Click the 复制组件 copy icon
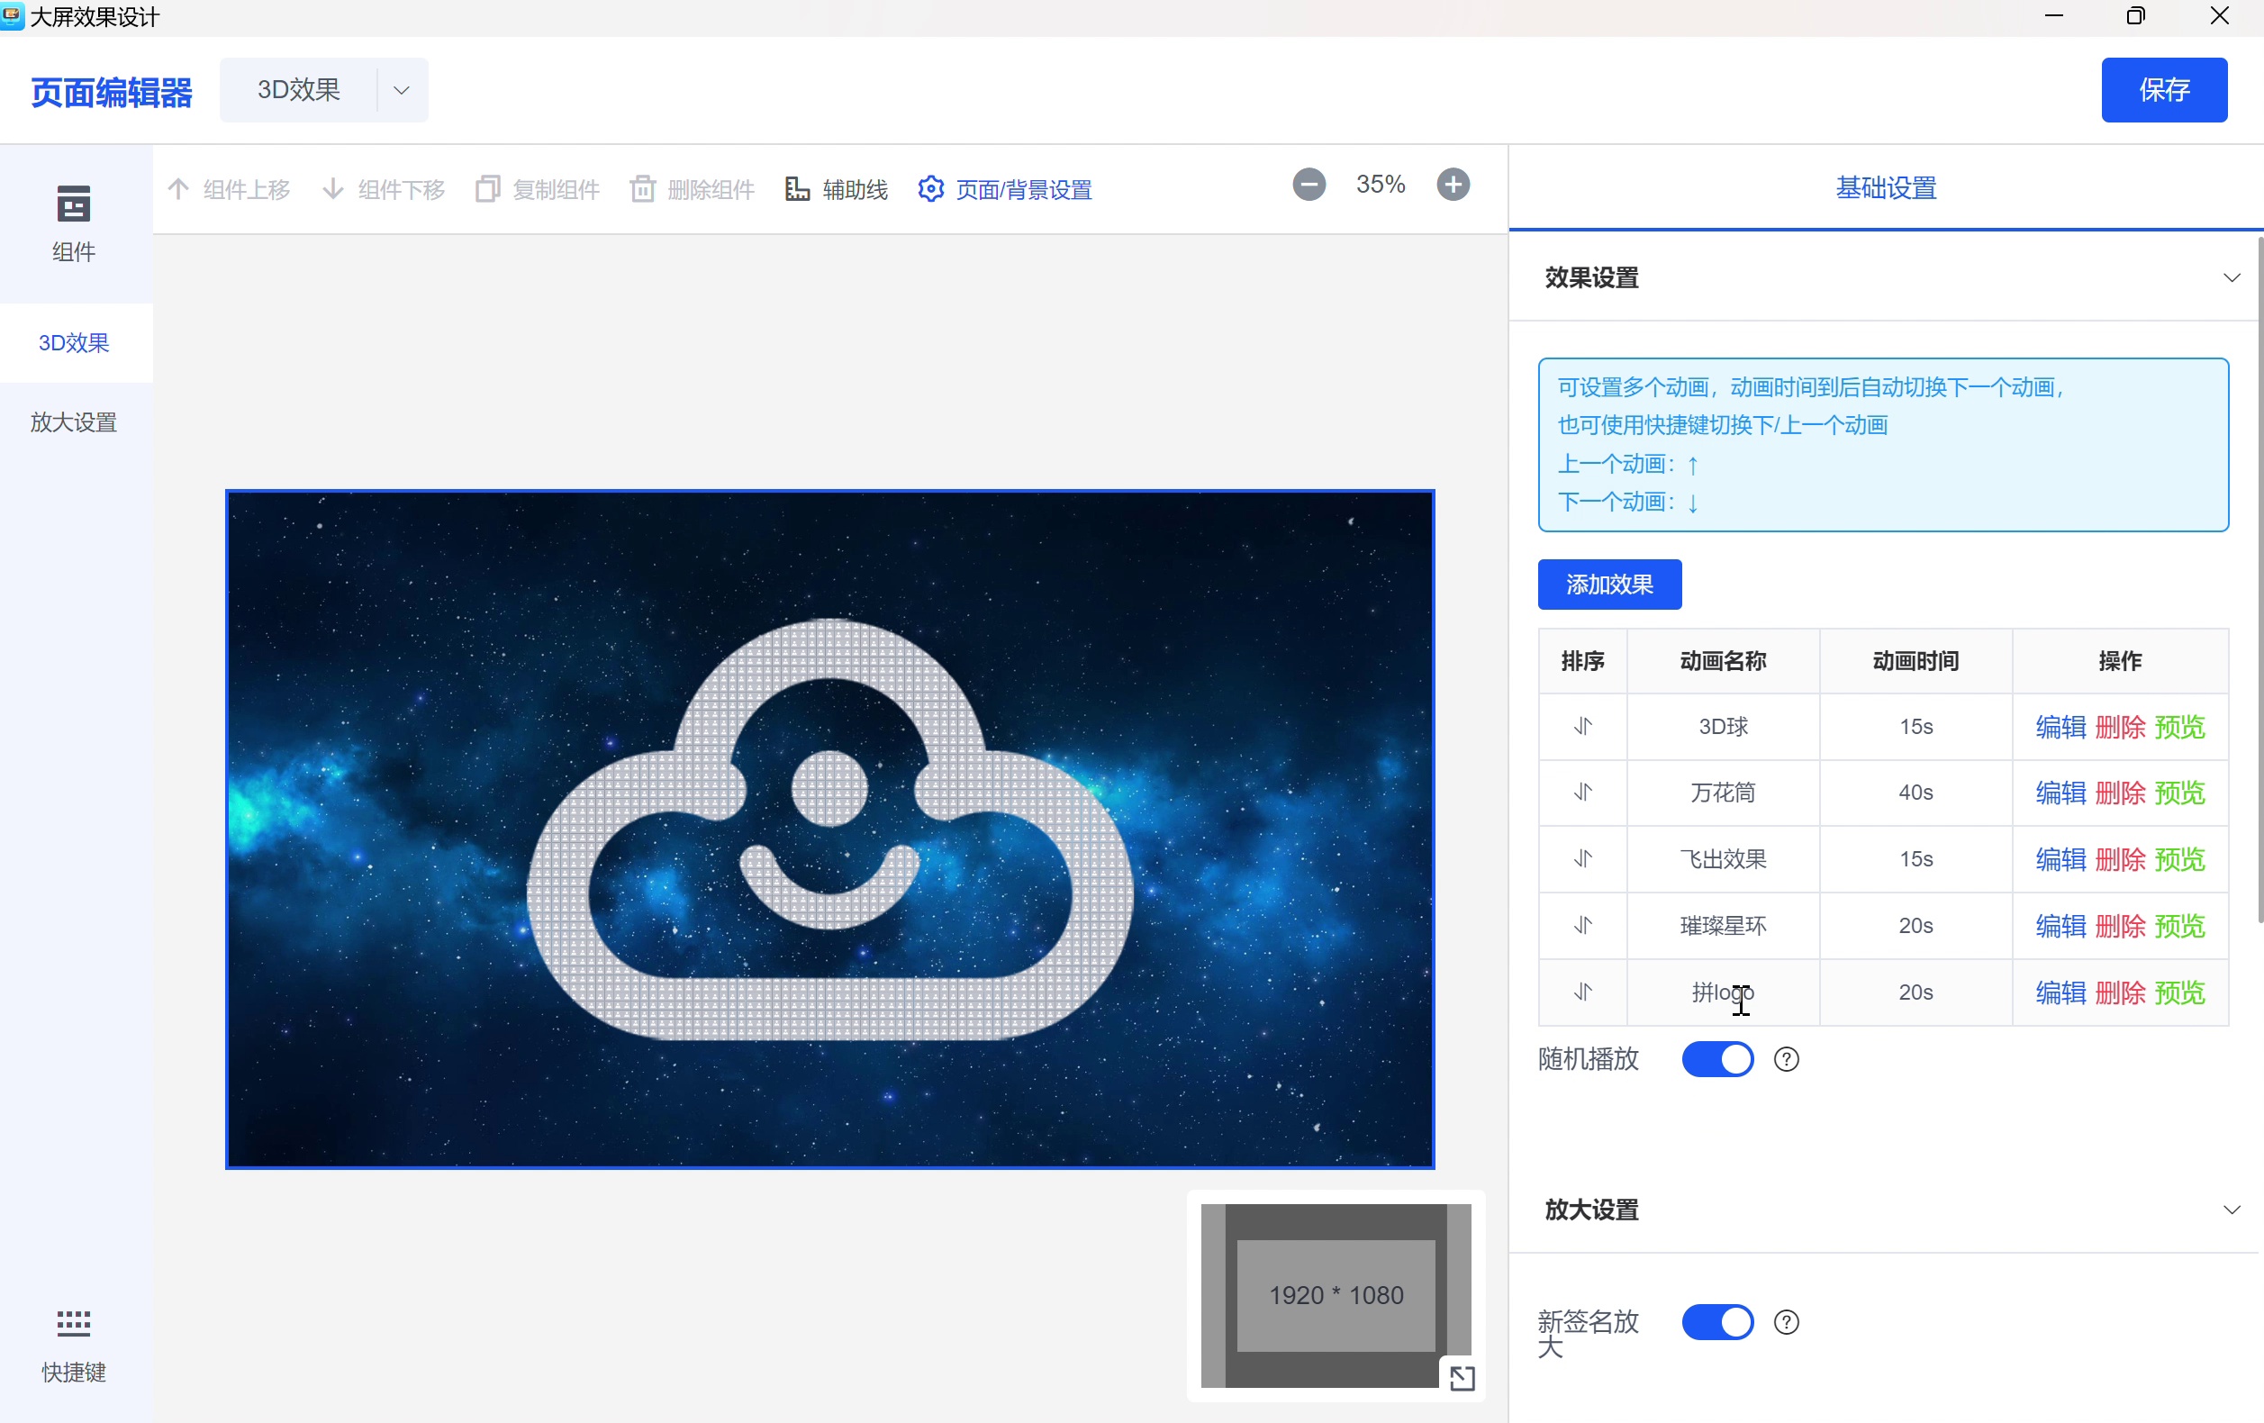Screen dimensions: 2264x1423 (487, 189)
